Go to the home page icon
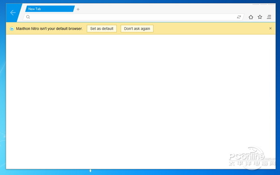 (x=251, y=17)
